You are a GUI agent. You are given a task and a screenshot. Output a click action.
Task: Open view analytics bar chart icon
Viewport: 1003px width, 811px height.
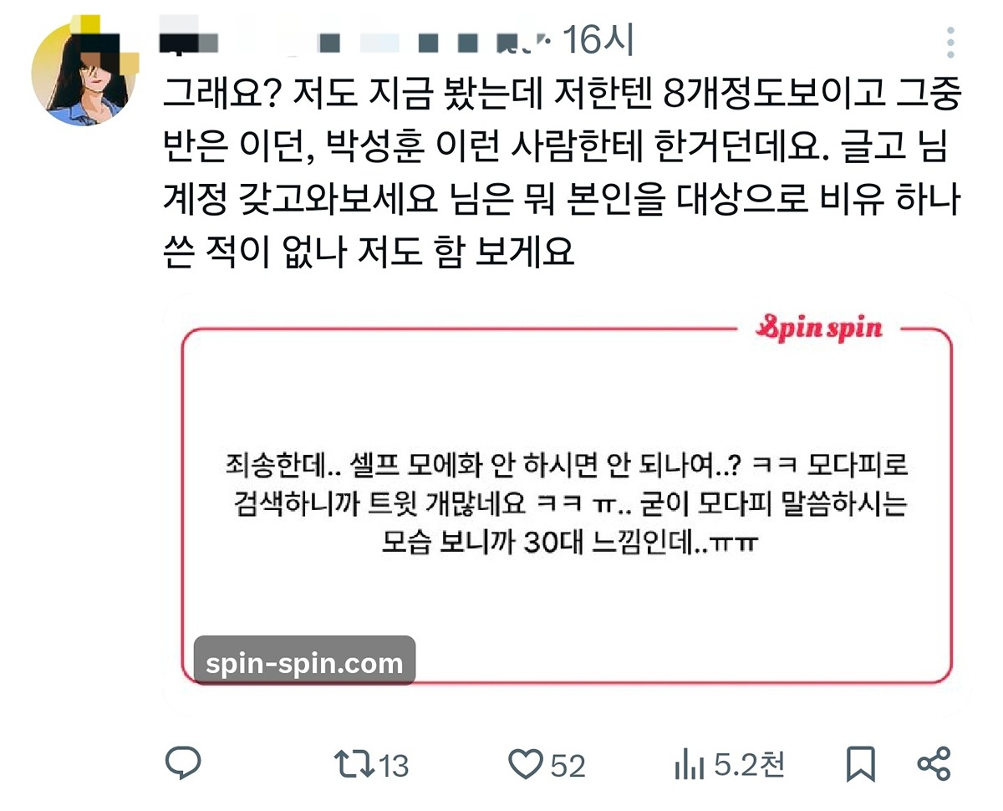690,763
